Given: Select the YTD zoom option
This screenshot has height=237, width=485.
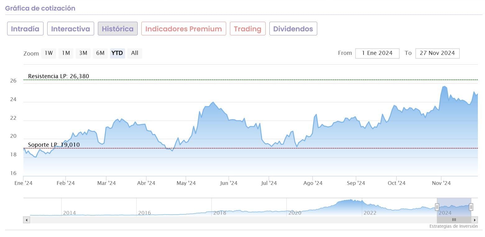Looking at the screenshot, I should tap(117, 53).
